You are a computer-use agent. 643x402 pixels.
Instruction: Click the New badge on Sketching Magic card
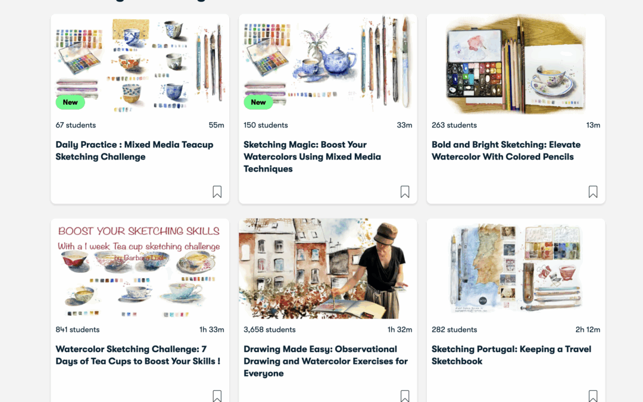pos(258,102)
